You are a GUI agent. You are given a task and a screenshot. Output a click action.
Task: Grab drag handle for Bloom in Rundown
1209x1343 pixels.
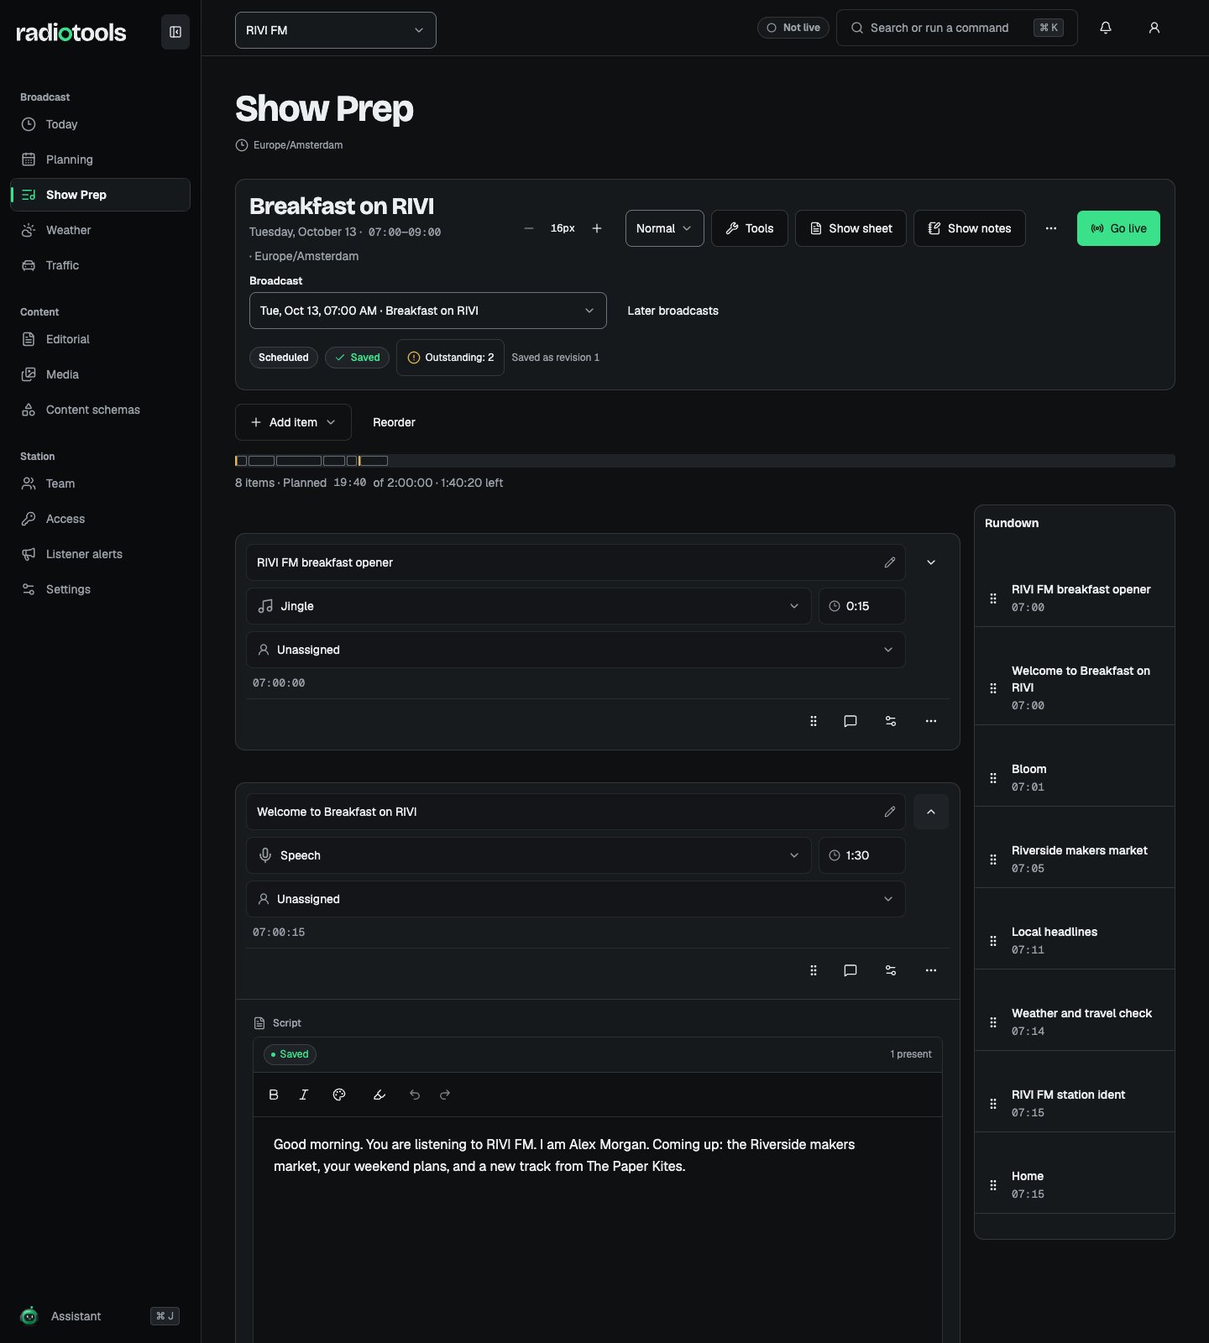point(993,778)
